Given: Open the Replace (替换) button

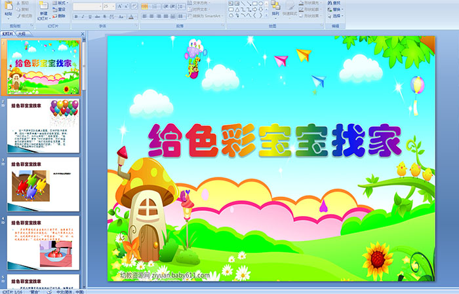Looking at the screenshot, I should [335, 9].
